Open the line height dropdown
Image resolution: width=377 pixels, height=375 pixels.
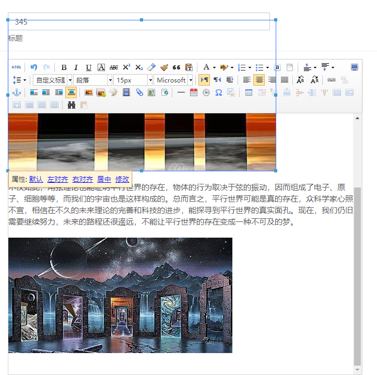pos(19,80)
